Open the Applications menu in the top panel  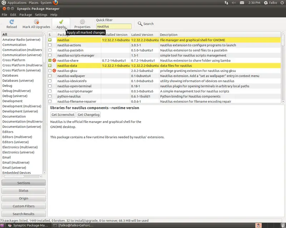coord(17,3)
